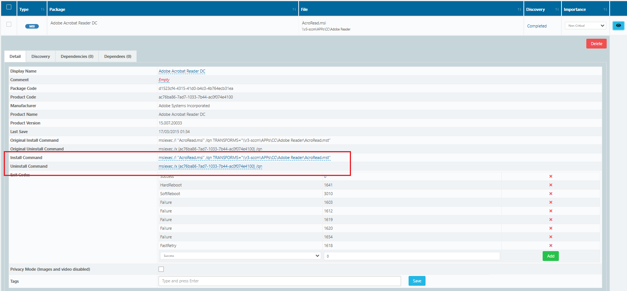Image resolution: width=627 pixels, height=291 pixels.
Task: Edit the Uninstall Command msiexec /x link
Action: 211,166
